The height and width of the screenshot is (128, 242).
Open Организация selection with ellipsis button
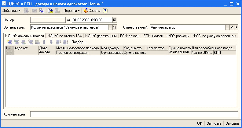pyautogui.click(x=110, y=27)
